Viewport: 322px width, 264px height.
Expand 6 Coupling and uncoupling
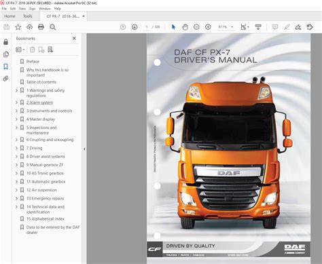pos(16,140)
